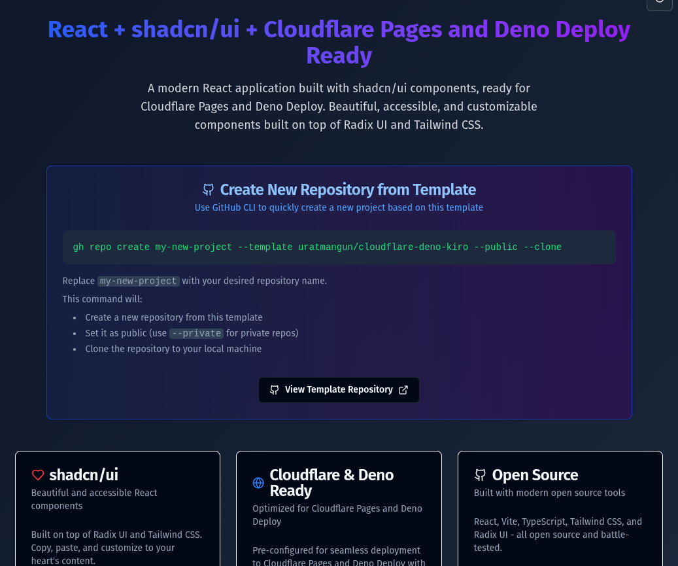Click the inline --private code snippet

[196, 333]
